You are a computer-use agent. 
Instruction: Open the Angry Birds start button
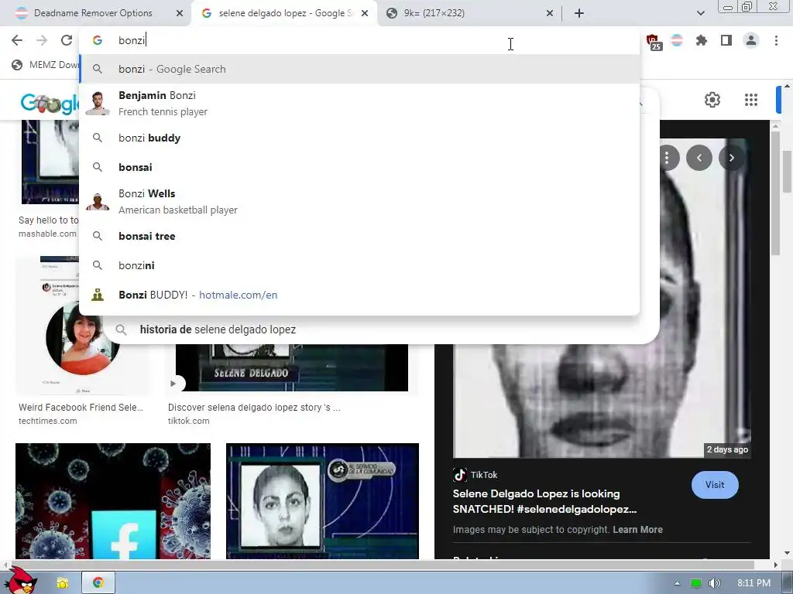(19, 581)
